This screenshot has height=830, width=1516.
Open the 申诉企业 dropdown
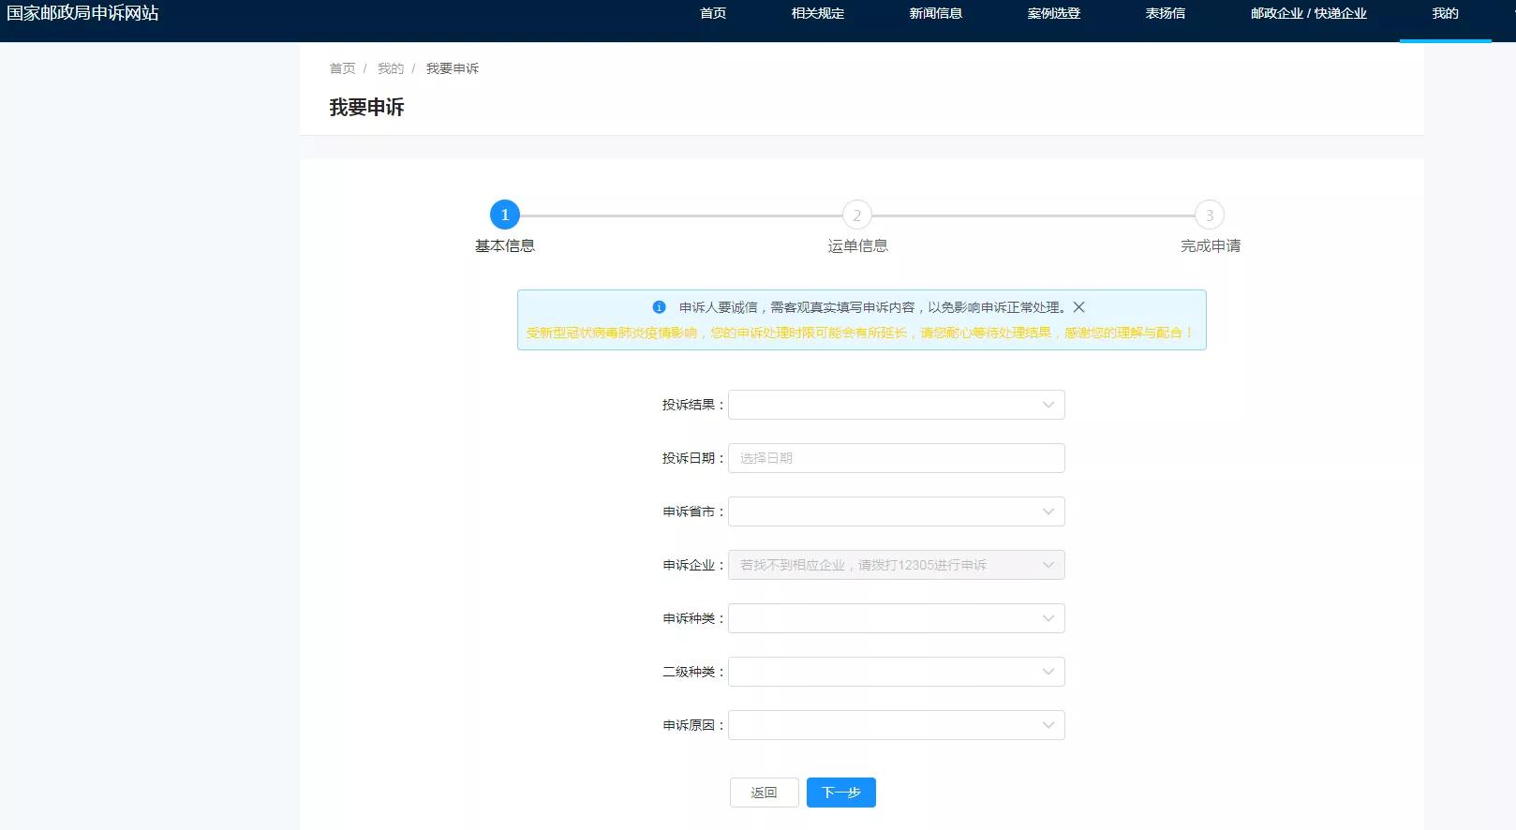(x=897, y=565)
